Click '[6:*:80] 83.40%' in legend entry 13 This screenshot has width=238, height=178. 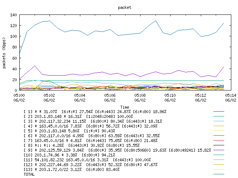(103, 169)
